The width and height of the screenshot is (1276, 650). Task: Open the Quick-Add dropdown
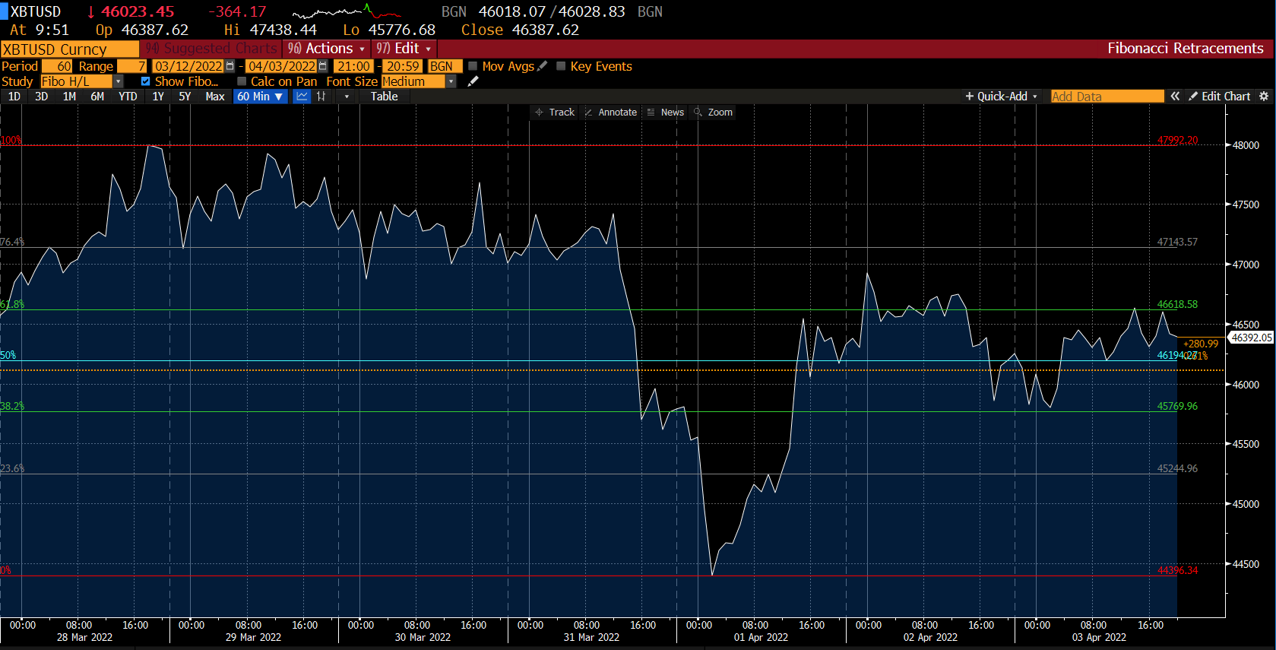click(x=1001, y=97)
